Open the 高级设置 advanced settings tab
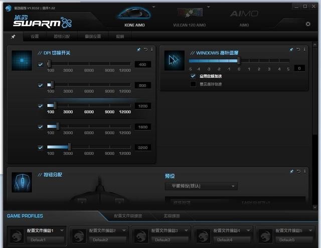321x248 pixels. [x=93, y=37]
